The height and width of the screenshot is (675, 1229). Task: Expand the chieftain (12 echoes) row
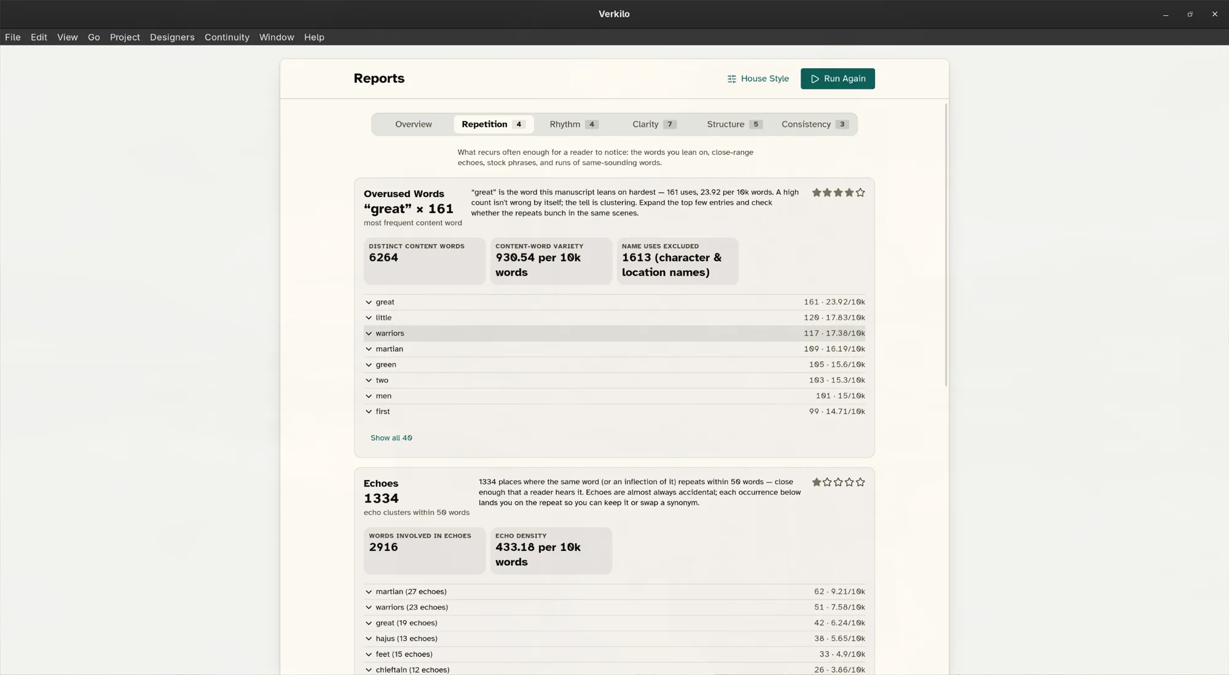click(614, 670)
